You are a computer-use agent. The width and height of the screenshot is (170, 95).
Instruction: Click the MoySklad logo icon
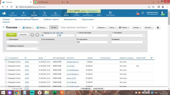click(x=4, y=13)
